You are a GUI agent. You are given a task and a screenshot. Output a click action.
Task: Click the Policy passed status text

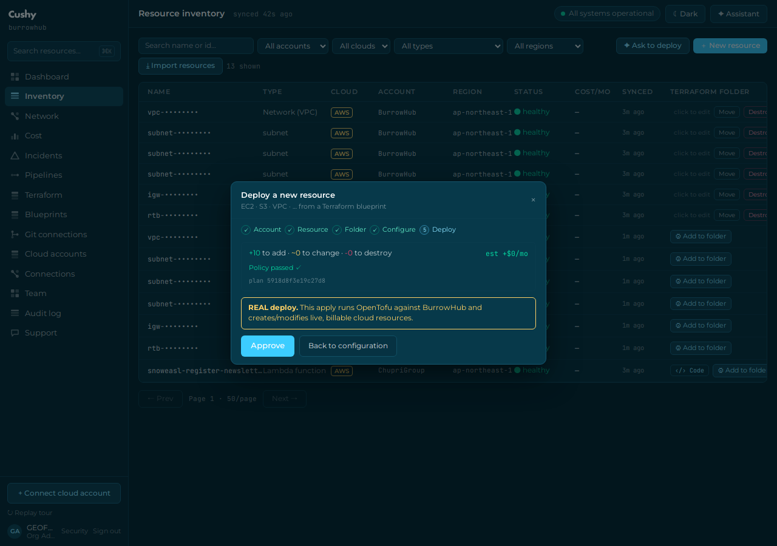tap(275, 268)
